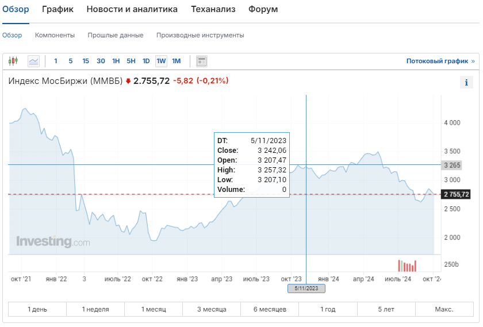Click the red volume bars at chart bottom
This screenshot has height=327, width=483.
pyautogui.click(x=407, y=266)
